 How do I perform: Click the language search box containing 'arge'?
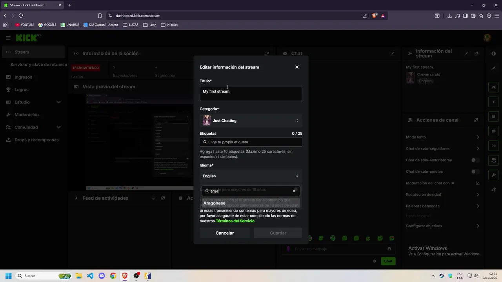(x=251, y=191)
